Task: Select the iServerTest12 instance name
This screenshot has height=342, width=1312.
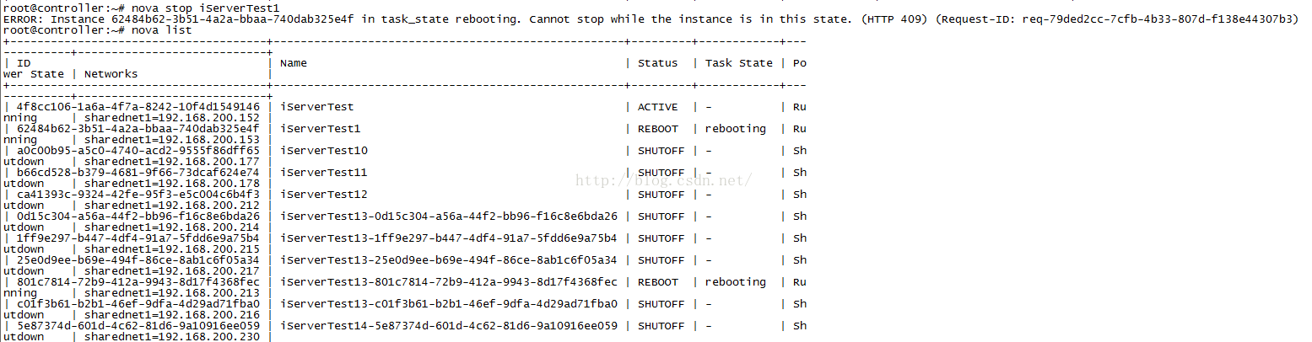Action: coord(324,195)
